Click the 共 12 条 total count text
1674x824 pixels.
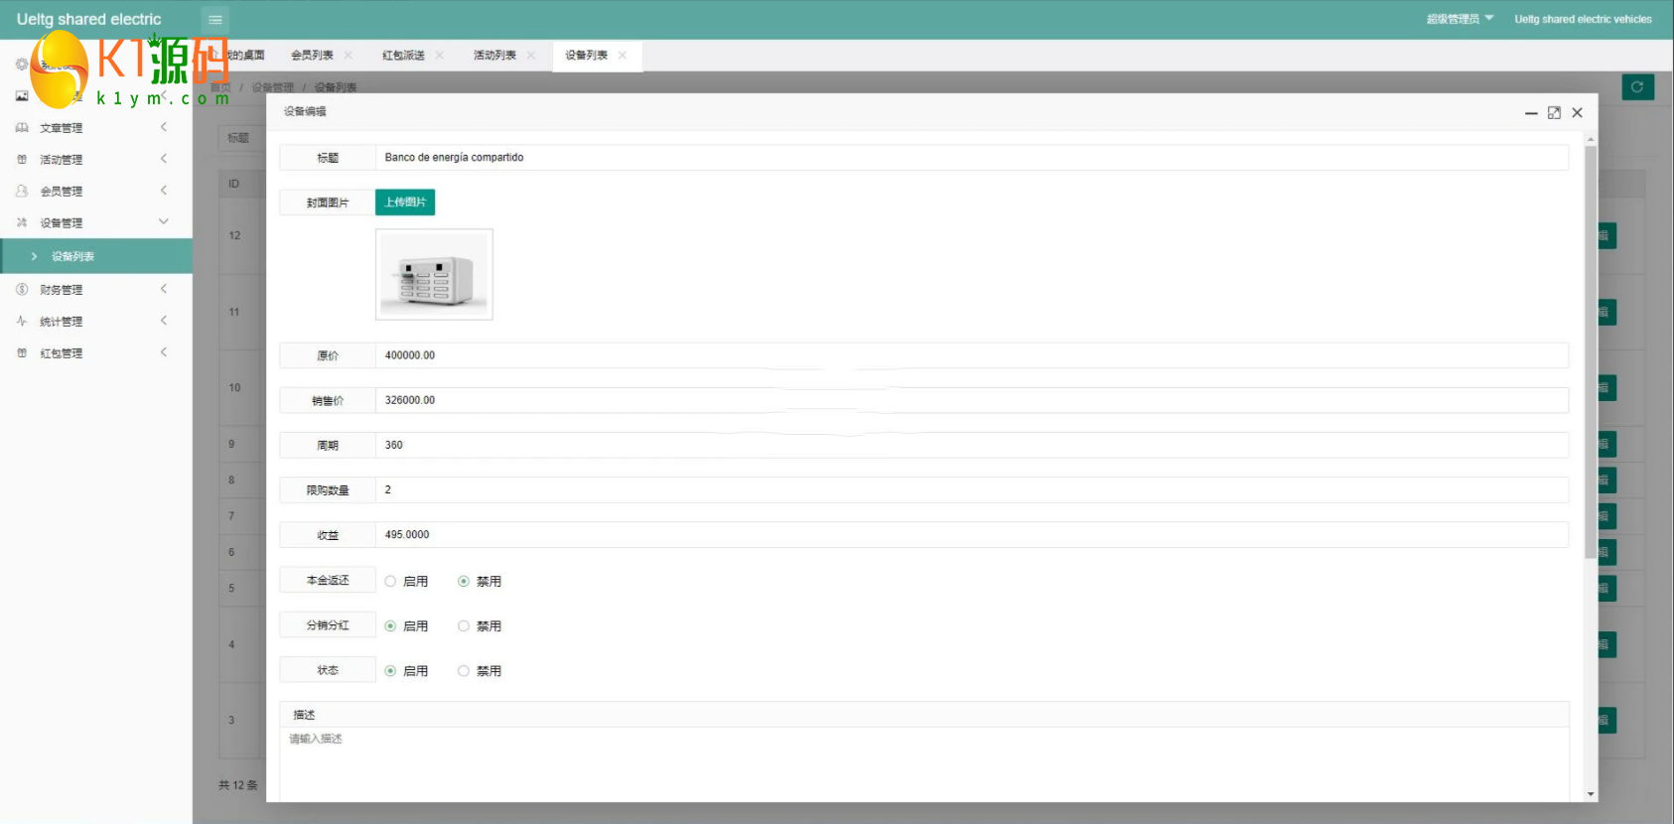[238, 785]
